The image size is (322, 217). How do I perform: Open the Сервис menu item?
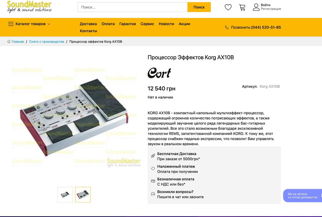pos(147,24)
